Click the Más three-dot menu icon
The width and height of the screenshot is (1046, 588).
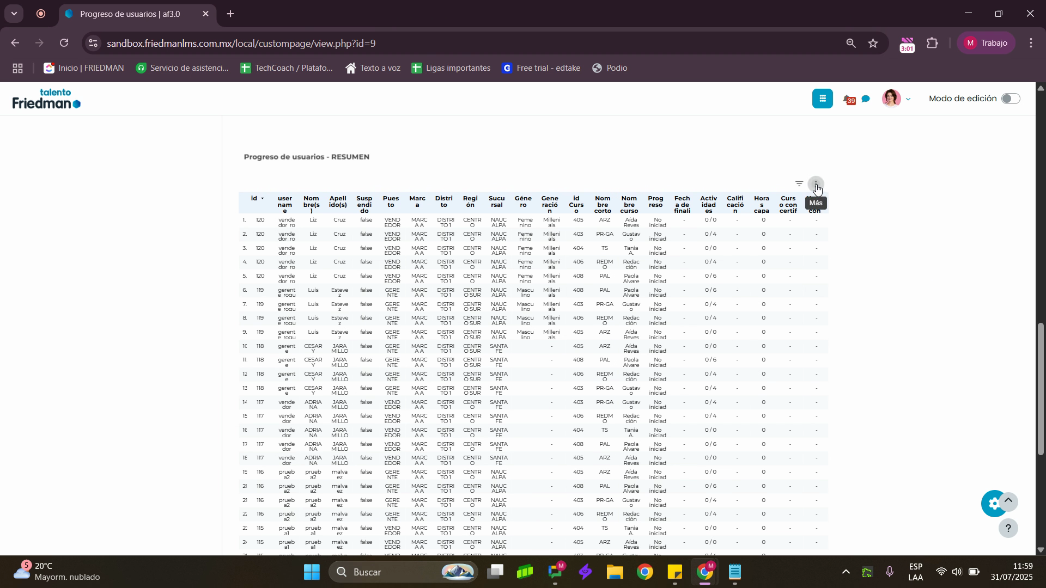815,184
